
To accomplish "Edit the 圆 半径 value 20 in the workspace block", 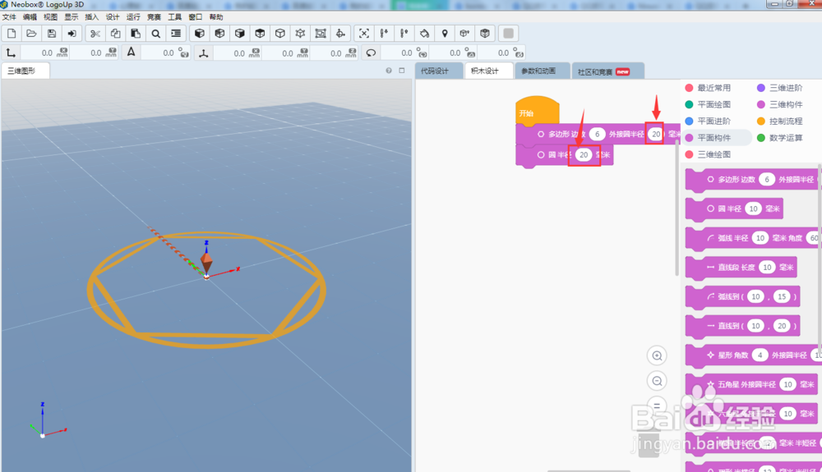I will tap(584, 155).
